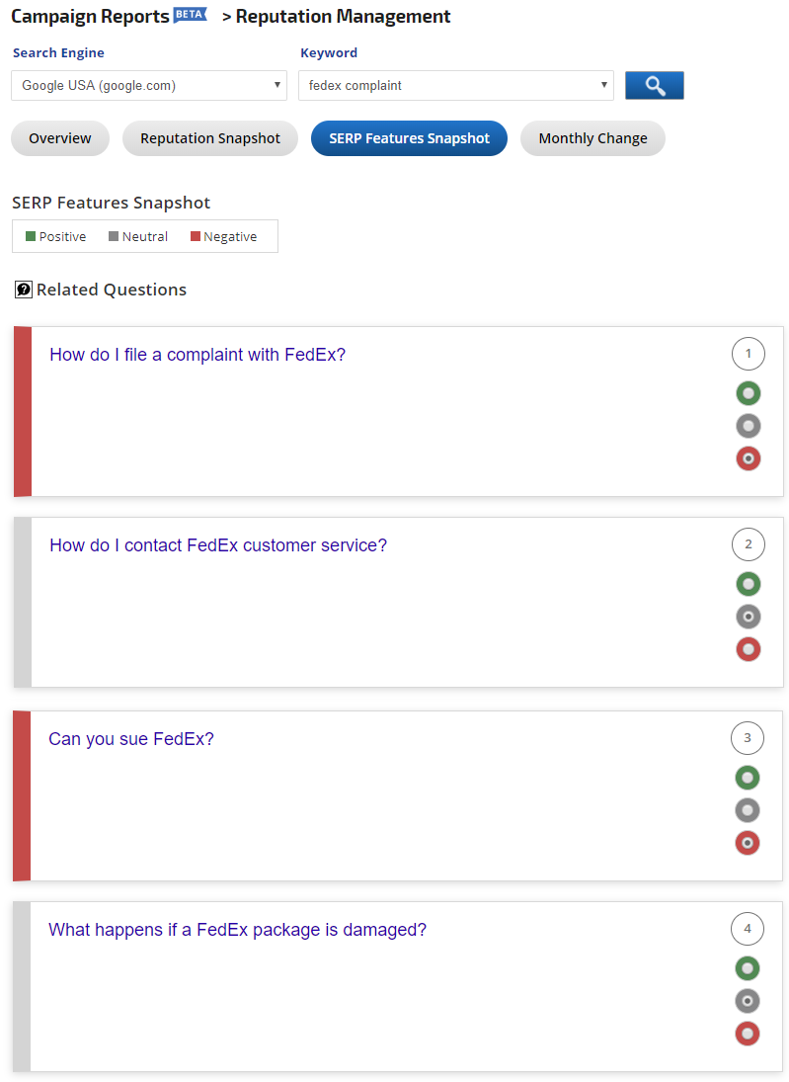Switch to the Overview tab
This screenshot has height=1082, width=789.
(60, 138)
